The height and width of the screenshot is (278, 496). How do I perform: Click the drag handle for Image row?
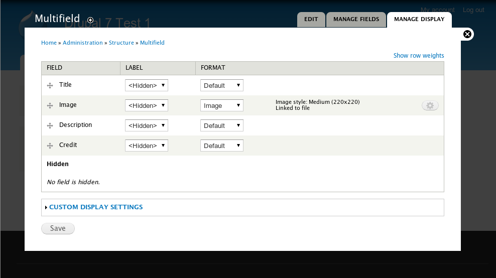tap(50, 106)
